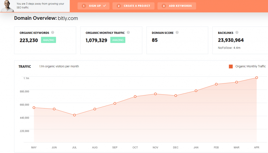The image size is (268, 153).
Task: Click the Neil Patel avatar photo
Action: [7, 6]
